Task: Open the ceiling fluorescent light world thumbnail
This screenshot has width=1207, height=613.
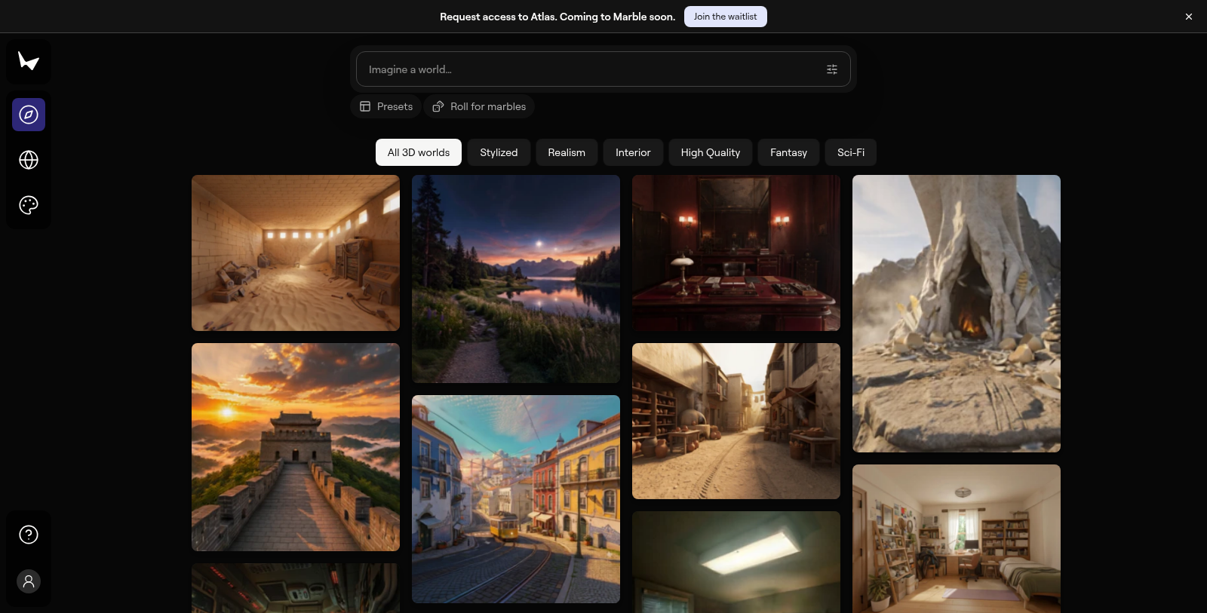Action: [736, 562]
